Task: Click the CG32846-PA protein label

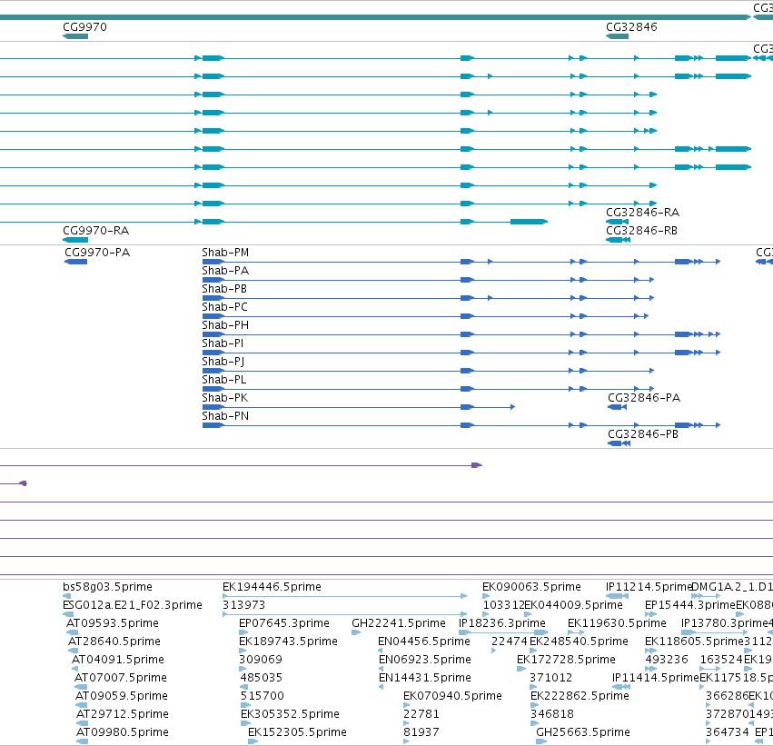Action: [644, 398]
